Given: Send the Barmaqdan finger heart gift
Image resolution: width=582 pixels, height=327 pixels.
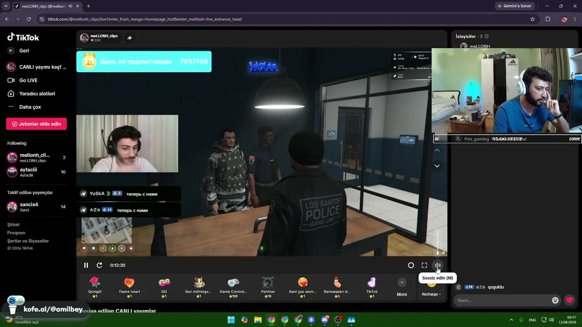Looking at the screenshot, I should pos(337,287).
